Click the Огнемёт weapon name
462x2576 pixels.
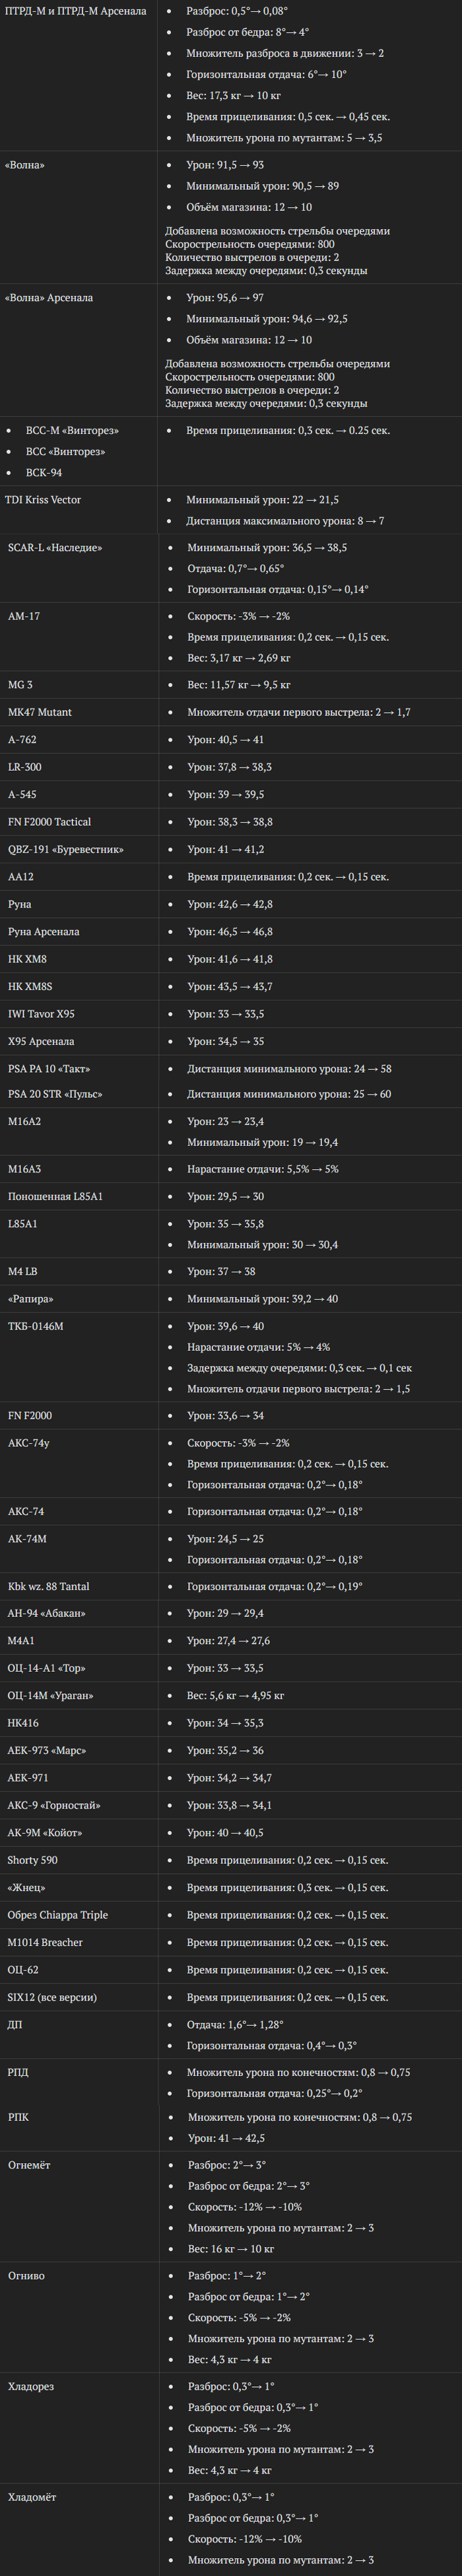[29, 2165]
